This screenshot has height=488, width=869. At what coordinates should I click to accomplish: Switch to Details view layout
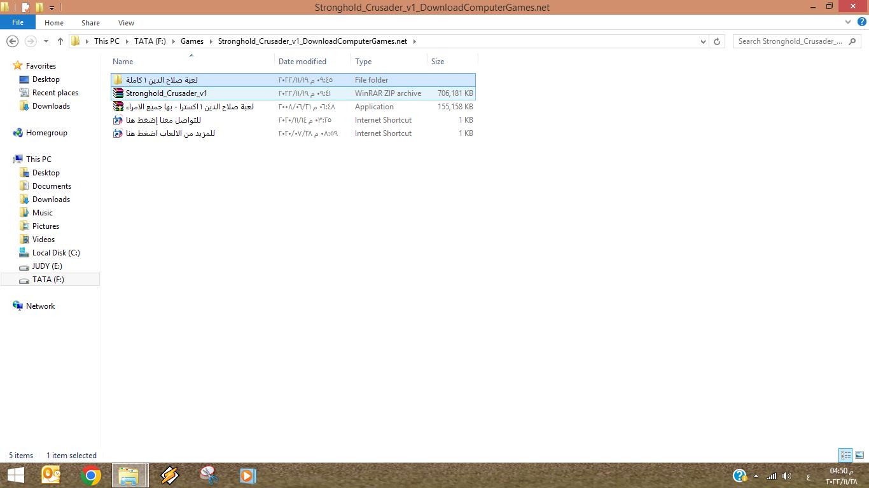pos(845,456)
